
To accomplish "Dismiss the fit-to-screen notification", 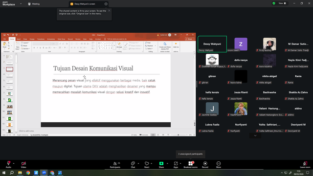I will click(x=109, y=11).
